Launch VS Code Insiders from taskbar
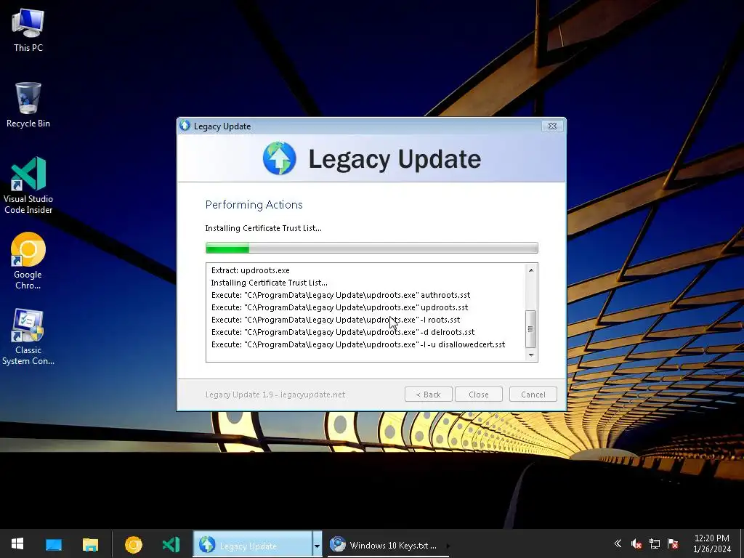Screen dimensions: 744x558 [x=171, y=544]
